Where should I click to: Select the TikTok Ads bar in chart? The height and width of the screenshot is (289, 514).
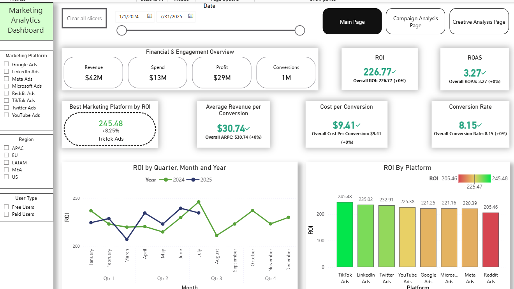(x=345, y=234)
